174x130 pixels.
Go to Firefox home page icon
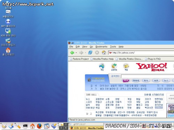click(104, 53)
